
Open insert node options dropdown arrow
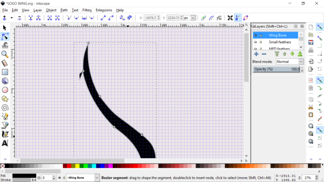(x=12, y=18)
